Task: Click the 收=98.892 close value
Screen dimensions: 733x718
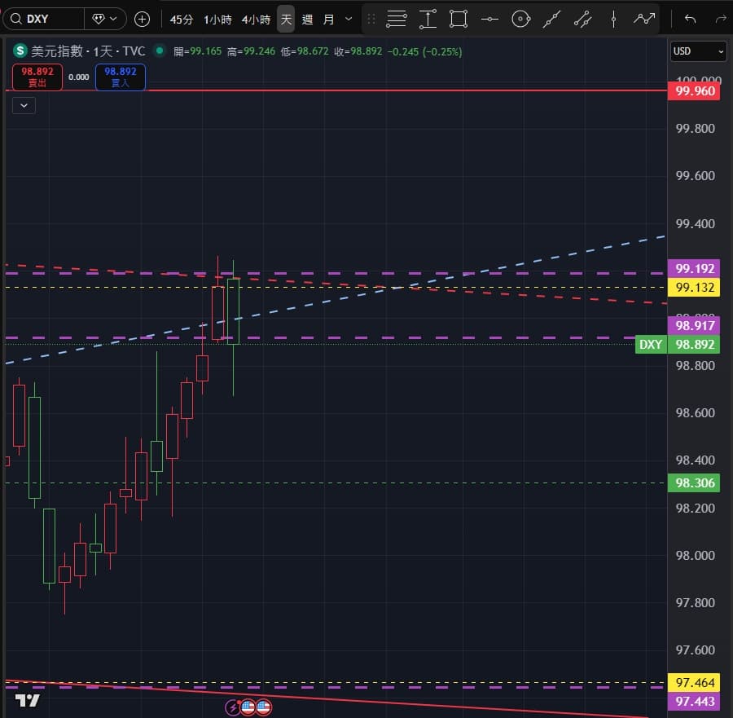Action: click(x=358, y=51)
